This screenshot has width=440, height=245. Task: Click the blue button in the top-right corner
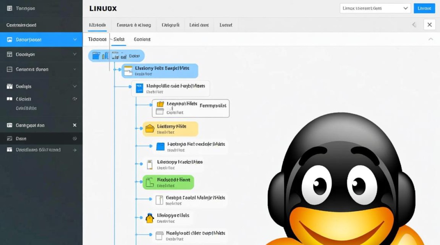[424, 8]
